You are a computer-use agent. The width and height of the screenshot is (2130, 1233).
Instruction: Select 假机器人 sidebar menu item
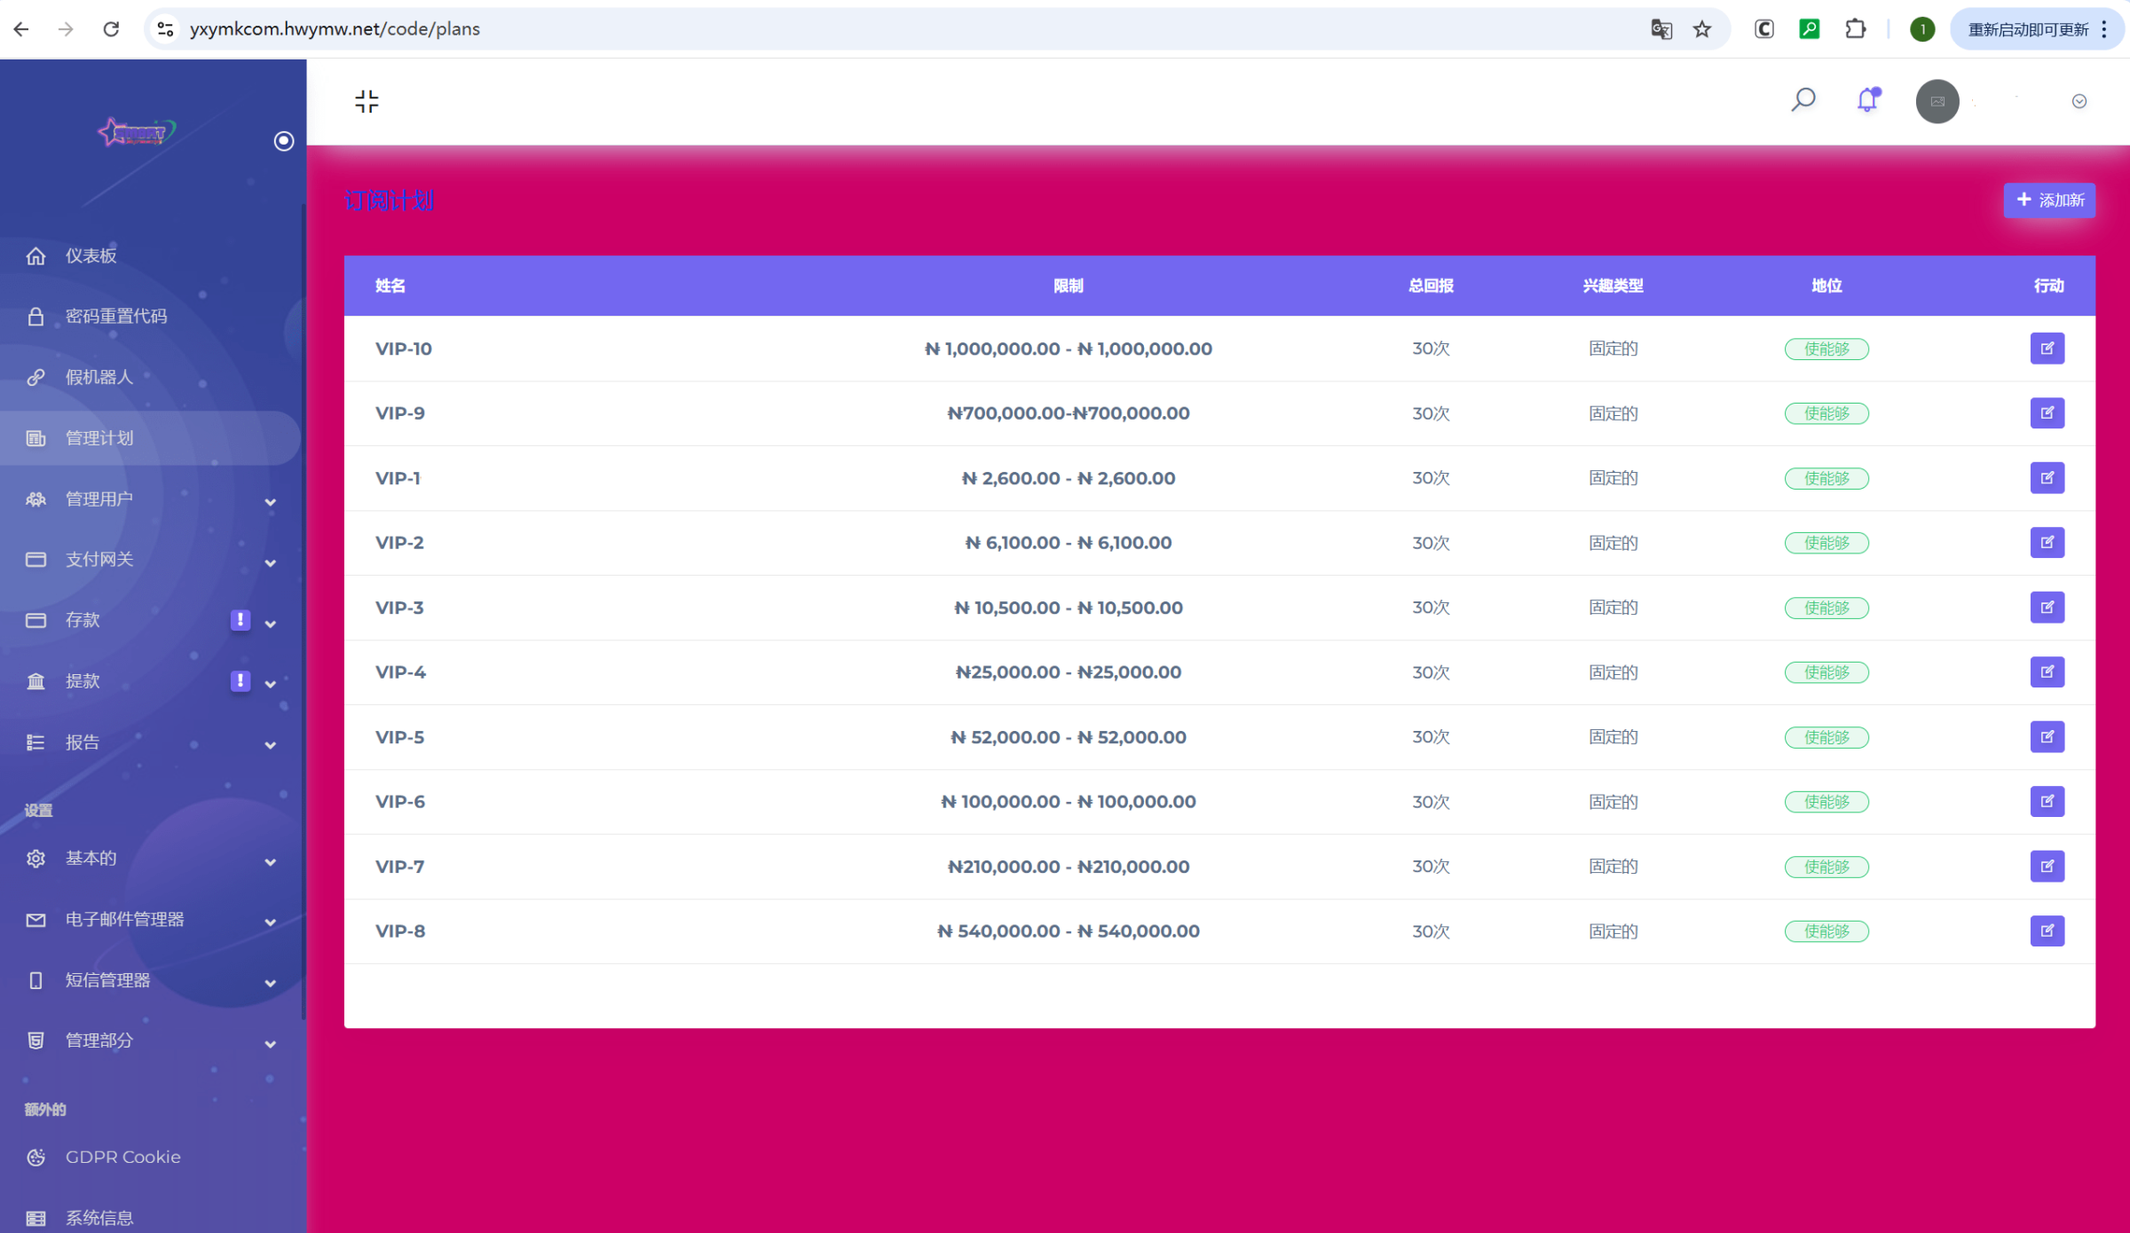click(x=99, y=377)
